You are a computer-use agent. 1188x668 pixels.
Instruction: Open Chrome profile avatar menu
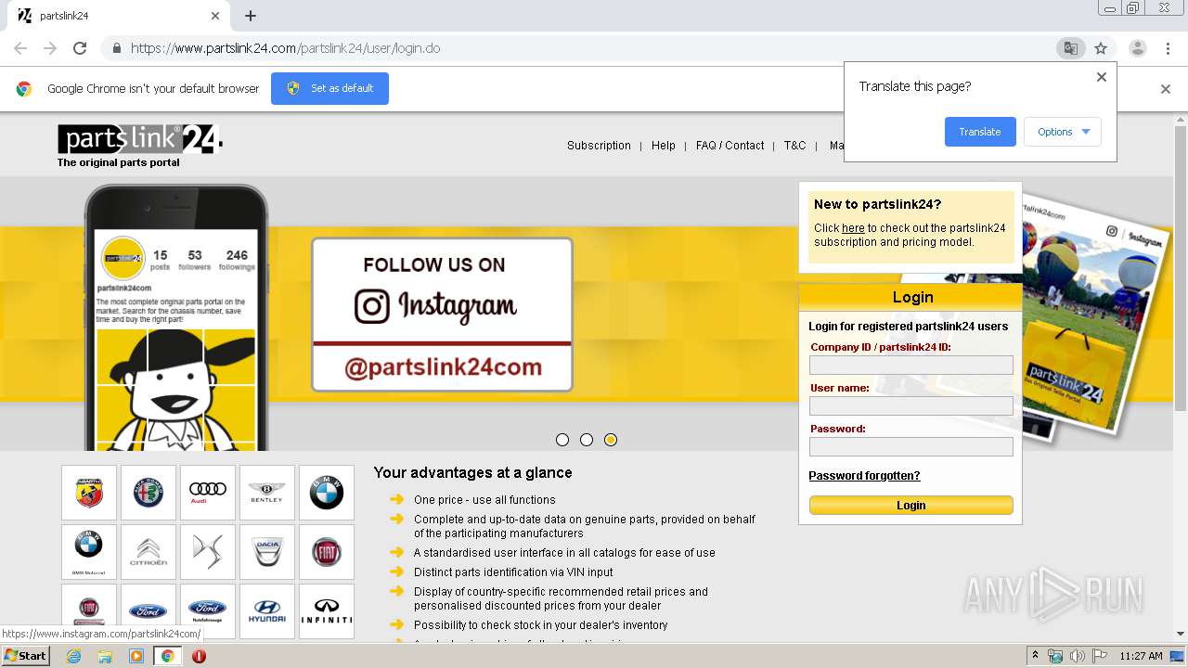[1137, 48]
